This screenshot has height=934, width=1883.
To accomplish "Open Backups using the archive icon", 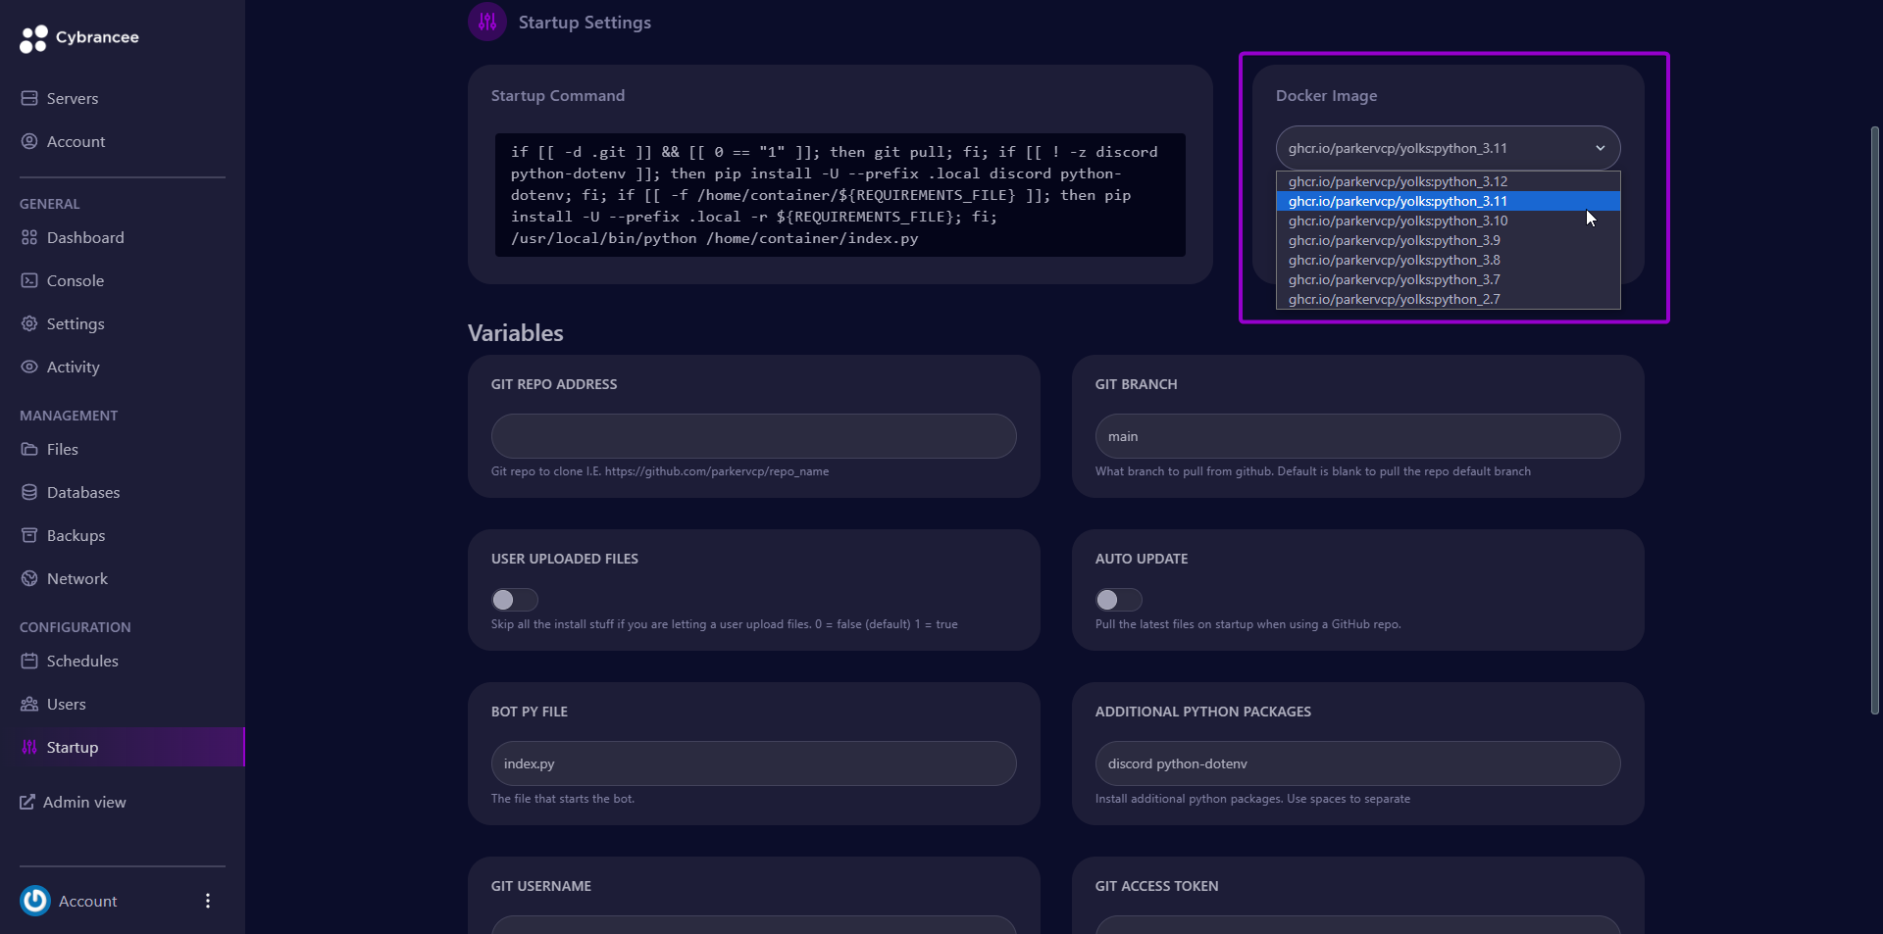I will click(29, 536).
